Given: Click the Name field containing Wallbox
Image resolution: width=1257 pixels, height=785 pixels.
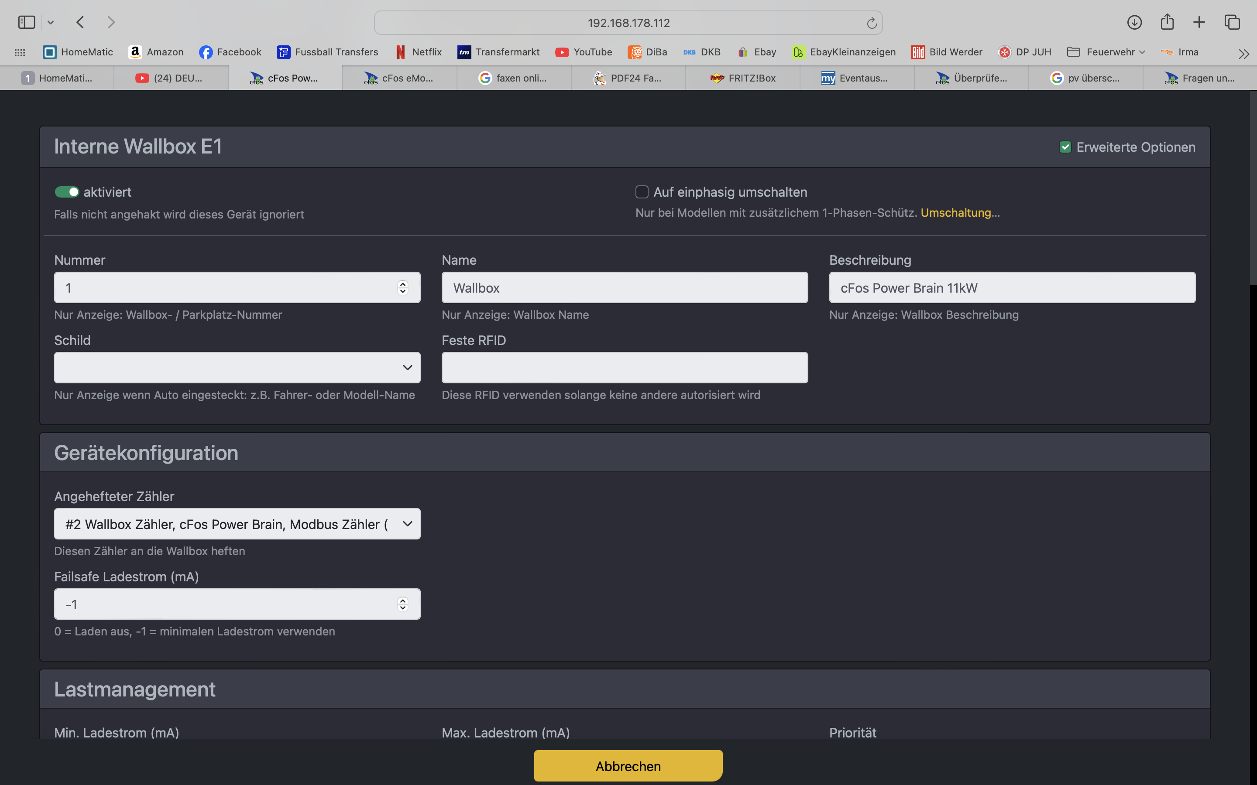Looking at the screenshot, I should pyautogui.click(x=625, y=288).
